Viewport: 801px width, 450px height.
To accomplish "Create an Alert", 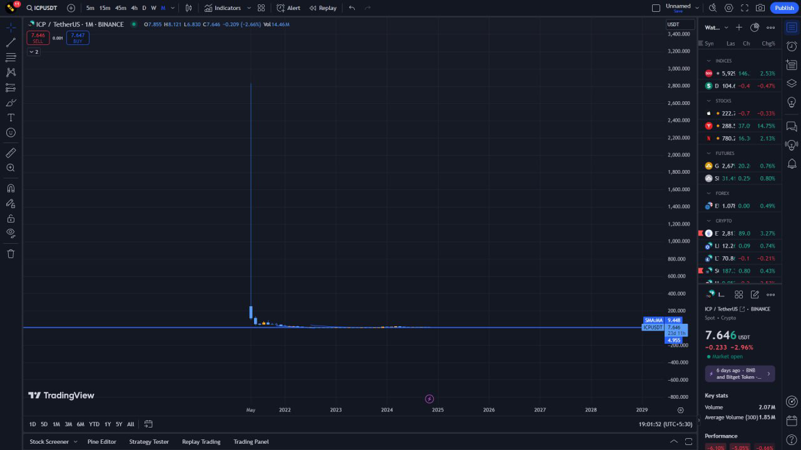I will (288, 8).
